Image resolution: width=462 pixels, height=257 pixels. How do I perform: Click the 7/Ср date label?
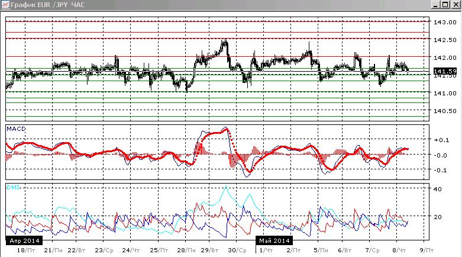[373, 250]
